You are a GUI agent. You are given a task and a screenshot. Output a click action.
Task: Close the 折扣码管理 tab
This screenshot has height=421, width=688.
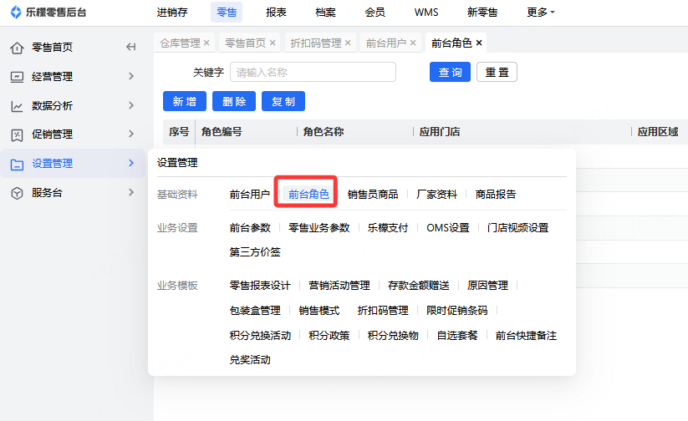[x=348, y=43]
